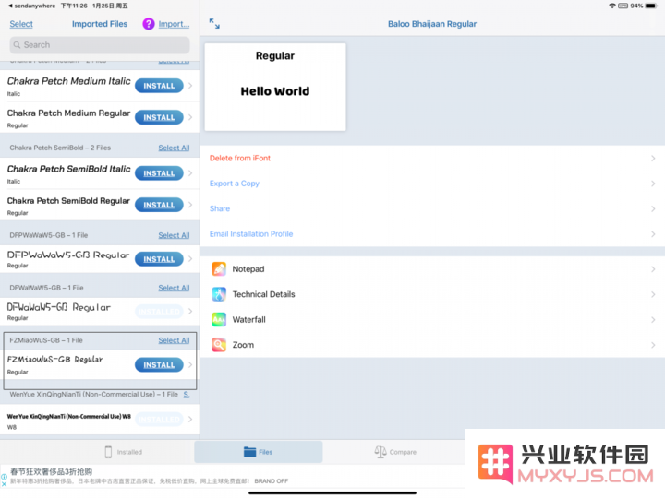Close the ad with the X icon
The image size is (665, 498).
tap(5, 483)
